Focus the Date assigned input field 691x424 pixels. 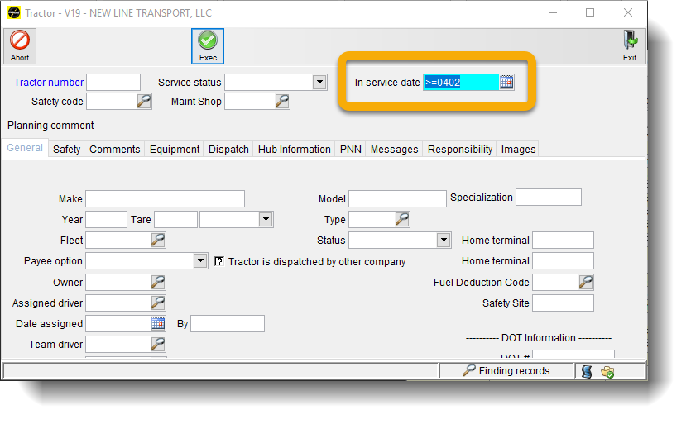point(118,324)
